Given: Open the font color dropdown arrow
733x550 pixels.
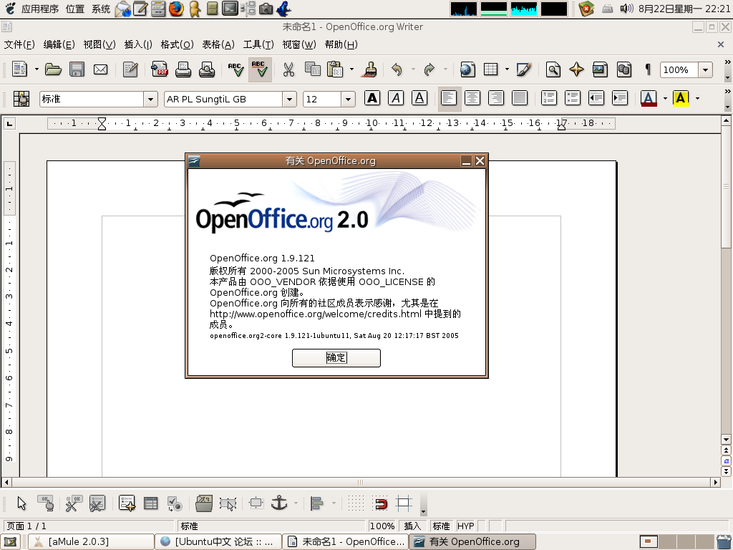Looking at the screenshot, I should [x=665, y=98].
